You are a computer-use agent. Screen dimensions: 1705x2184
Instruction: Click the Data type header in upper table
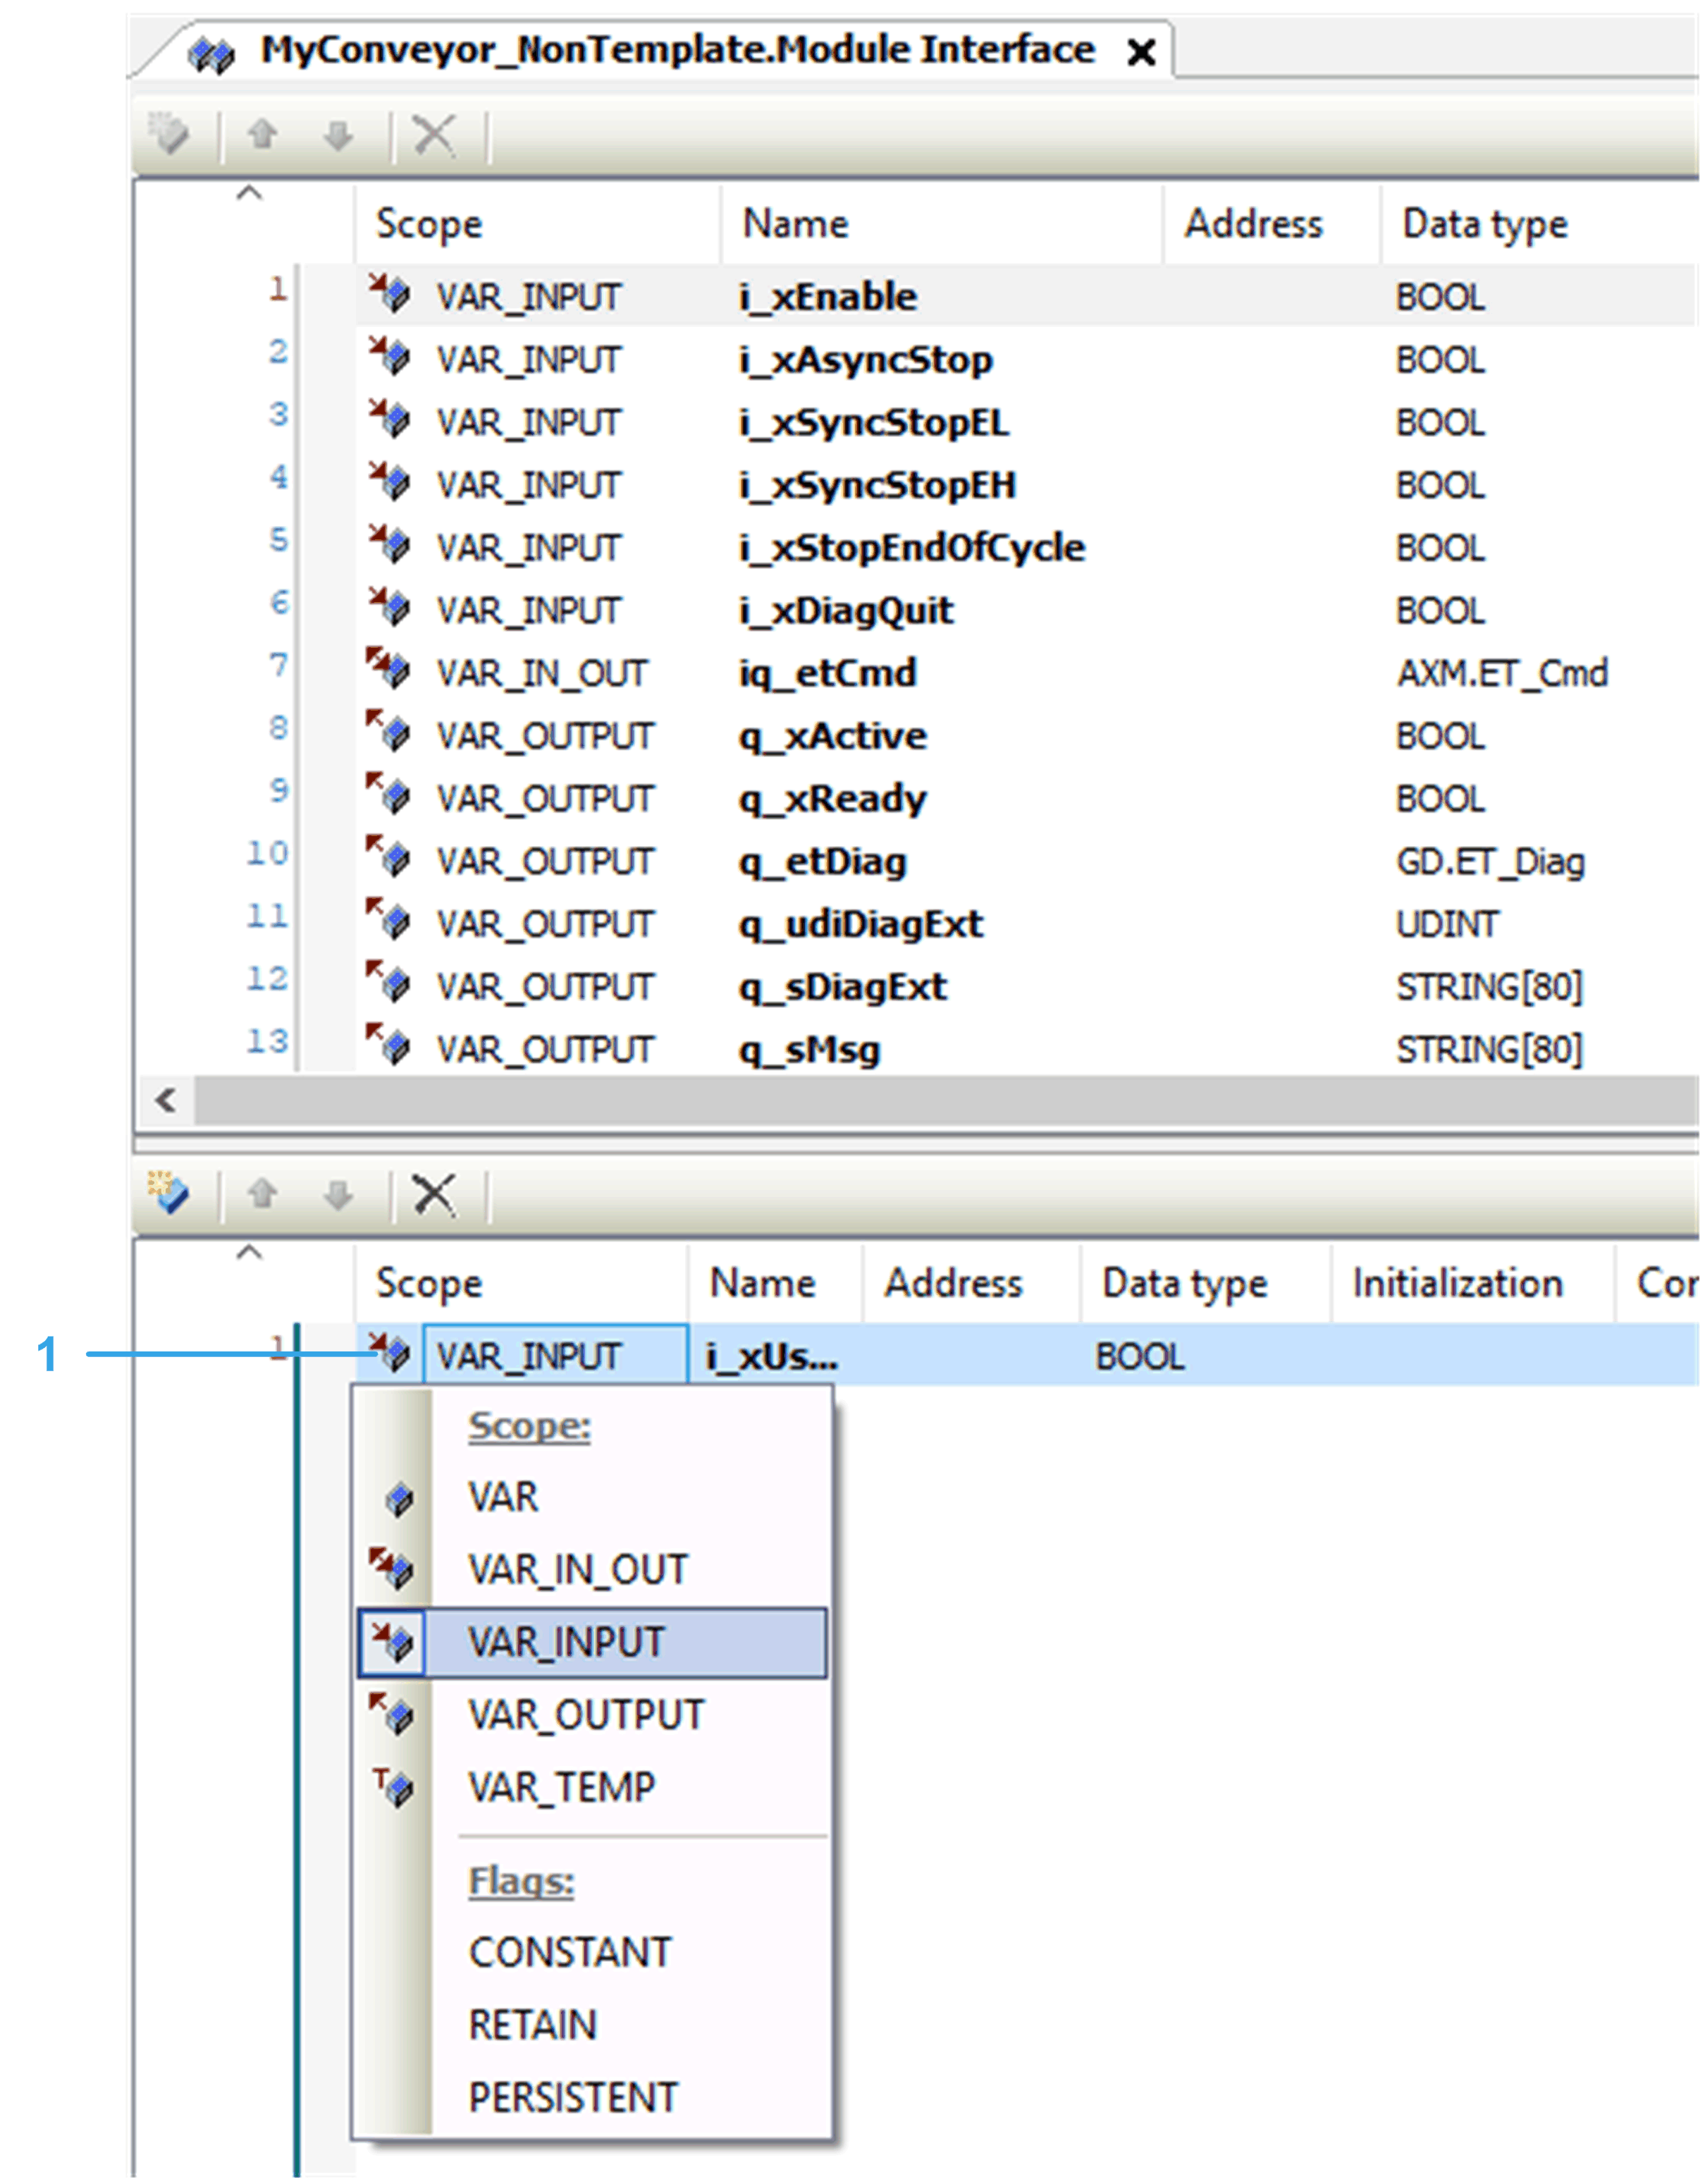pyautogui.click(x=1484, y=224)
